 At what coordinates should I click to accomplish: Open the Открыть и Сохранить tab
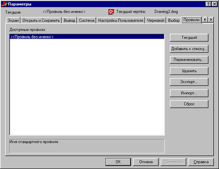click(41, 20)
